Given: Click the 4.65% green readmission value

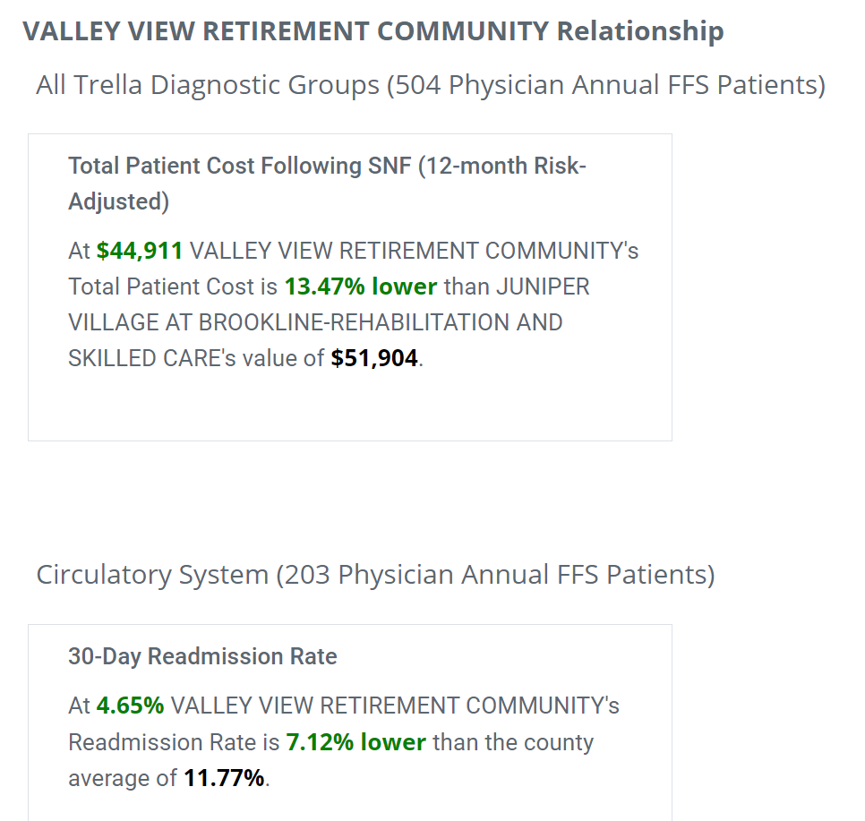Looking at the screenshot, I should pyautogui.click(x=130, y=706).
